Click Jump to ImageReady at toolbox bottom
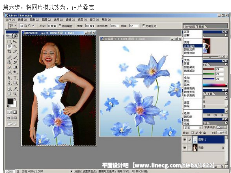Screen dimensions: 231x173 pos(12,124)
